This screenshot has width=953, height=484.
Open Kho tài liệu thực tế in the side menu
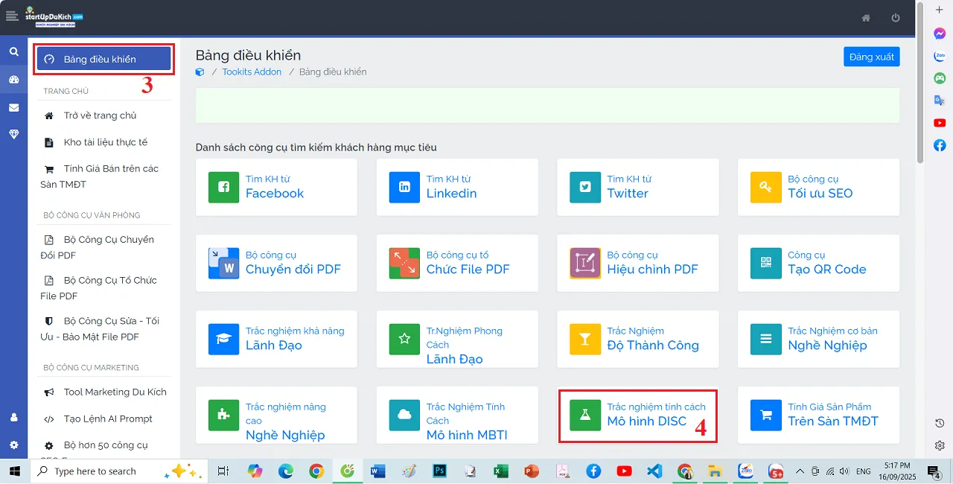coord(100,142)
